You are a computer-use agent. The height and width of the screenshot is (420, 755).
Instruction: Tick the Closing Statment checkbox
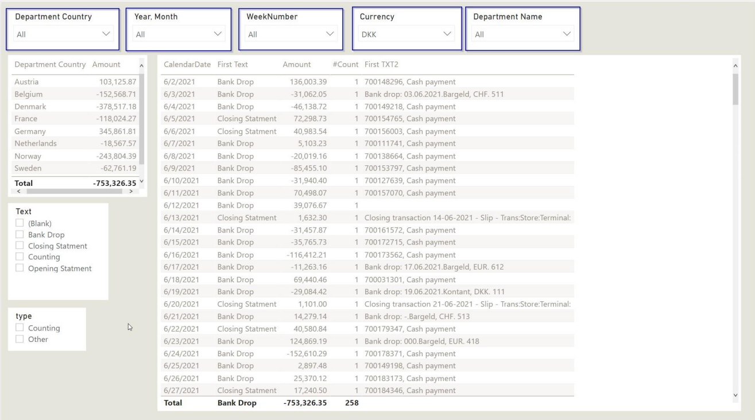pyautogui.click(x=20, y=246)
